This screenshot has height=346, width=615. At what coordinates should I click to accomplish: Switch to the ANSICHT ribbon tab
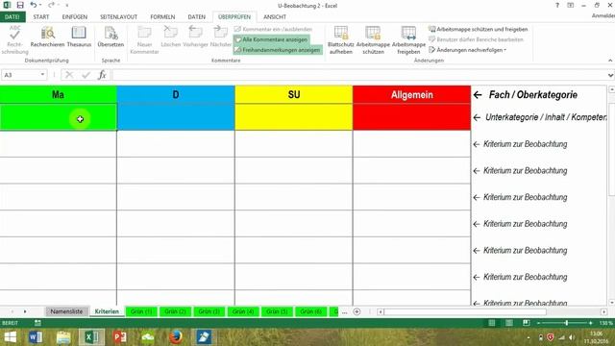tap(275, 17)
